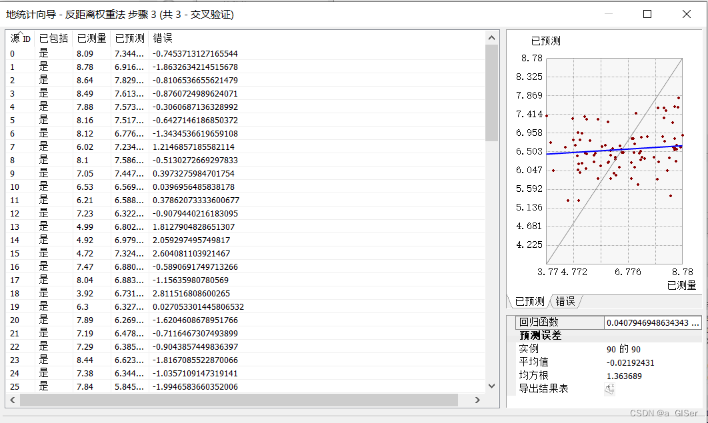Select error value -1.3434536619659108
The width and height of the screenshot is (708, 423).
[x=195, y=133]
